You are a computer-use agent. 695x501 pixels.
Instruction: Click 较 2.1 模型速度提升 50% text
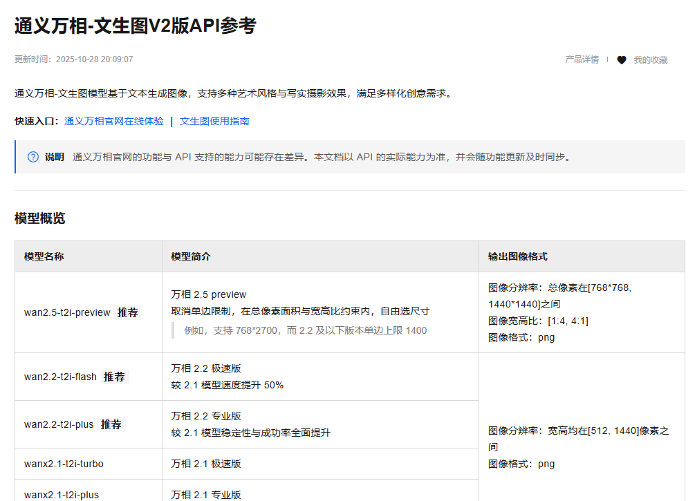tap(228, 385)
